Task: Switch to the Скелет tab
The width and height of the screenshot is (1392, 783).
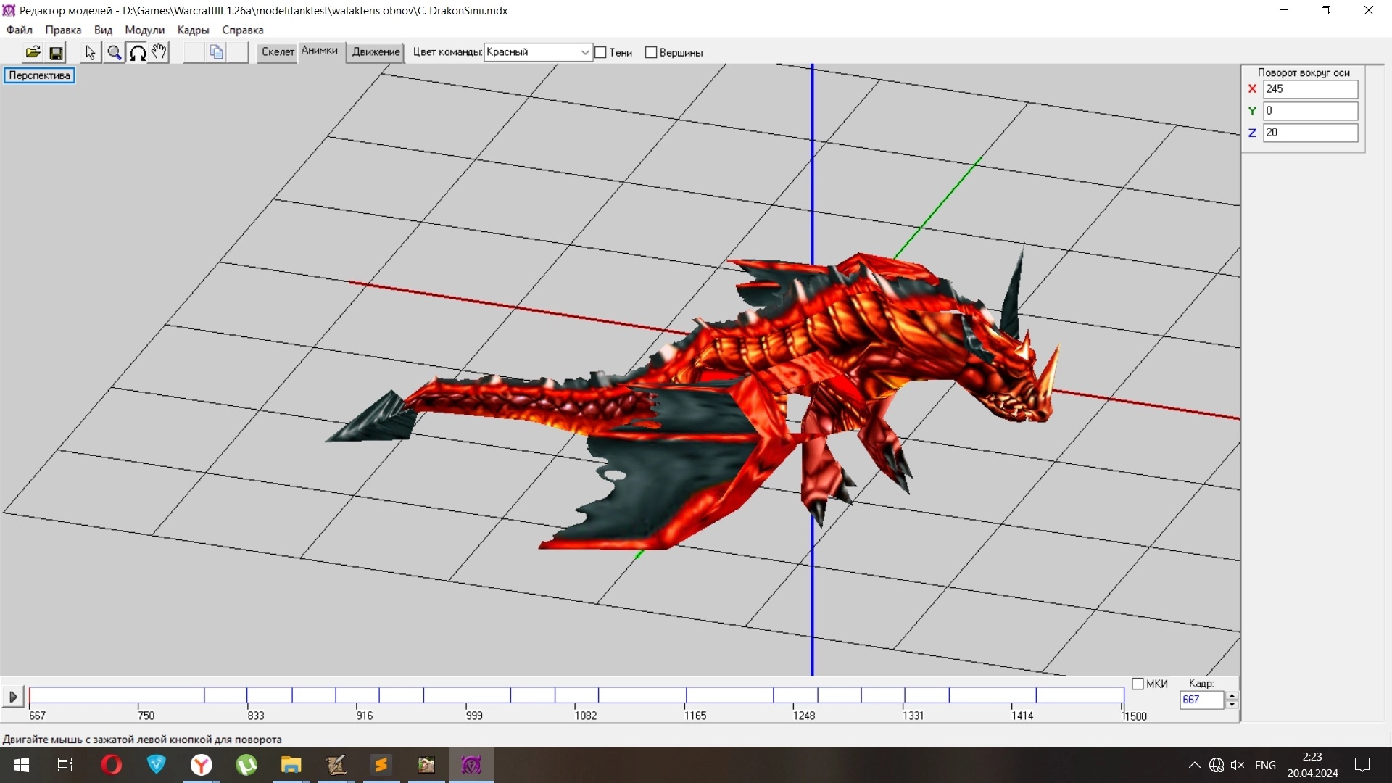Action: (x=278, y=51)
